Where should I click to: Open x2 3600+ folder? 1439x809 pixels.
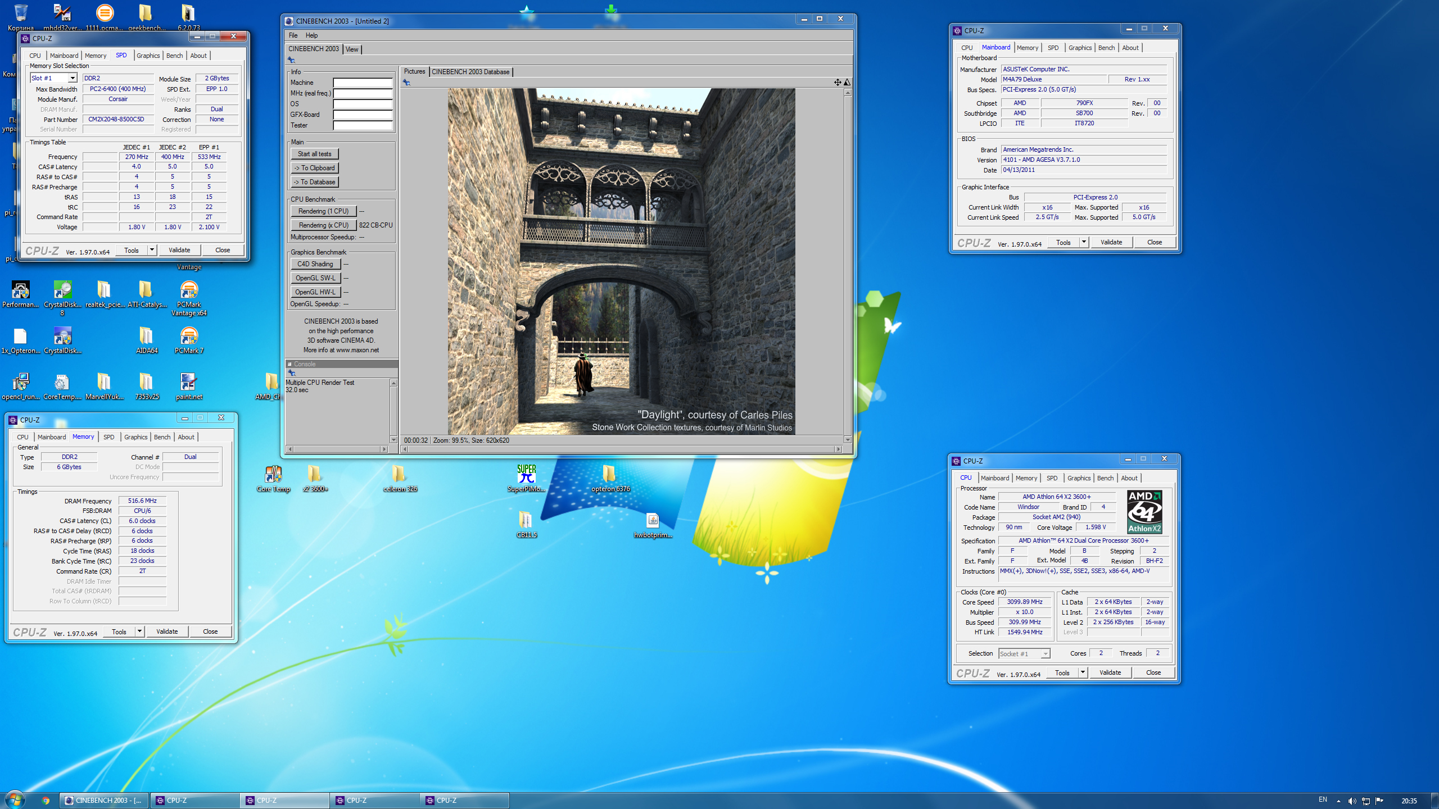(315, 479)
